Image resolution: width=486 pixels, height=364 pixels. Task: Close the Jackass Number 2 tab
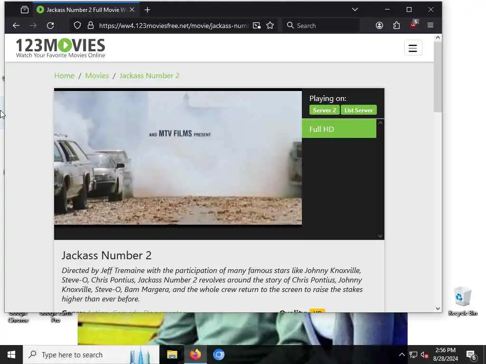132,10
